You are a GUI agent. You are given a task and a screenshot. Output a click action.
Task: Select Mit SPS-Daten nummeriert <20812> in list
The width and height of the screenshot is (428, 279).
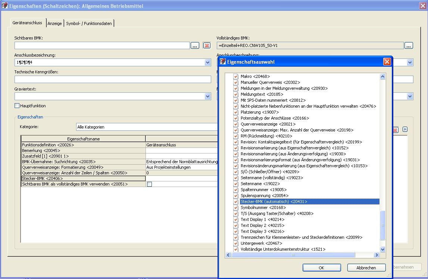[273, 100]
